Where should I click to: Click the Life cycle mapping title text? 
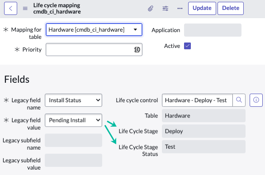[x=57, y=5]
